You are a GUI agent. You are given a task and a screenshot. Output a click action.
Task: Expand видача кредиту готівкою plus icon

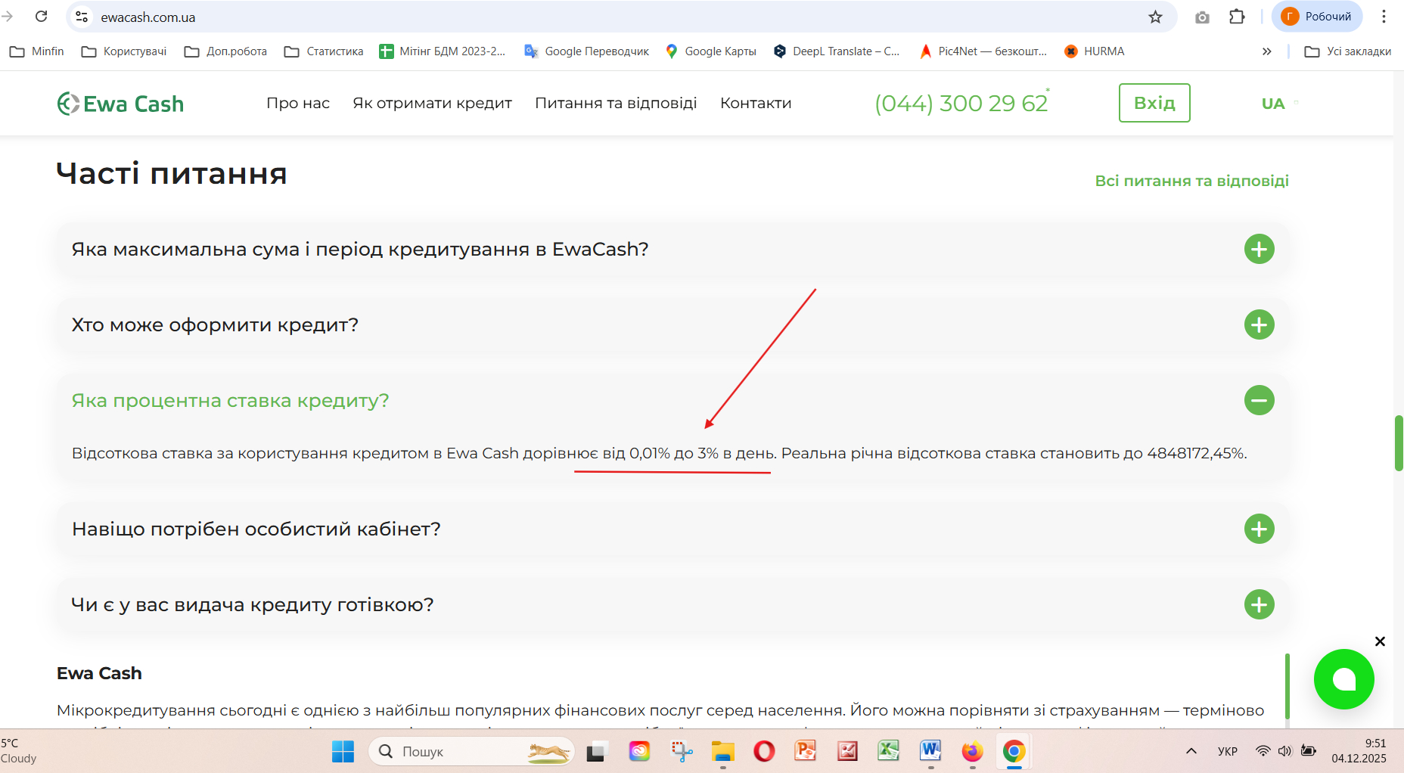pyautogui.click(x=1260, y=604)
